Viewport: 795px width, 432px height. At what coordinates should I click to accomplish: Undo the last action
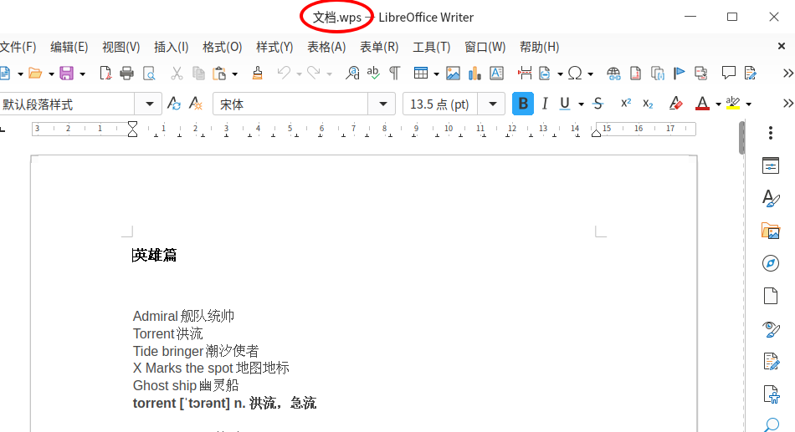[x=284, y=74]
